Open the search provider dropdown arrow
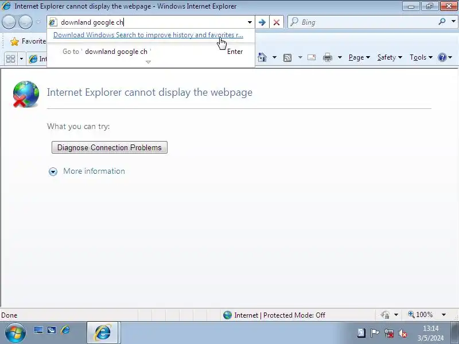The image size is (459, 344). coord(453,22)
